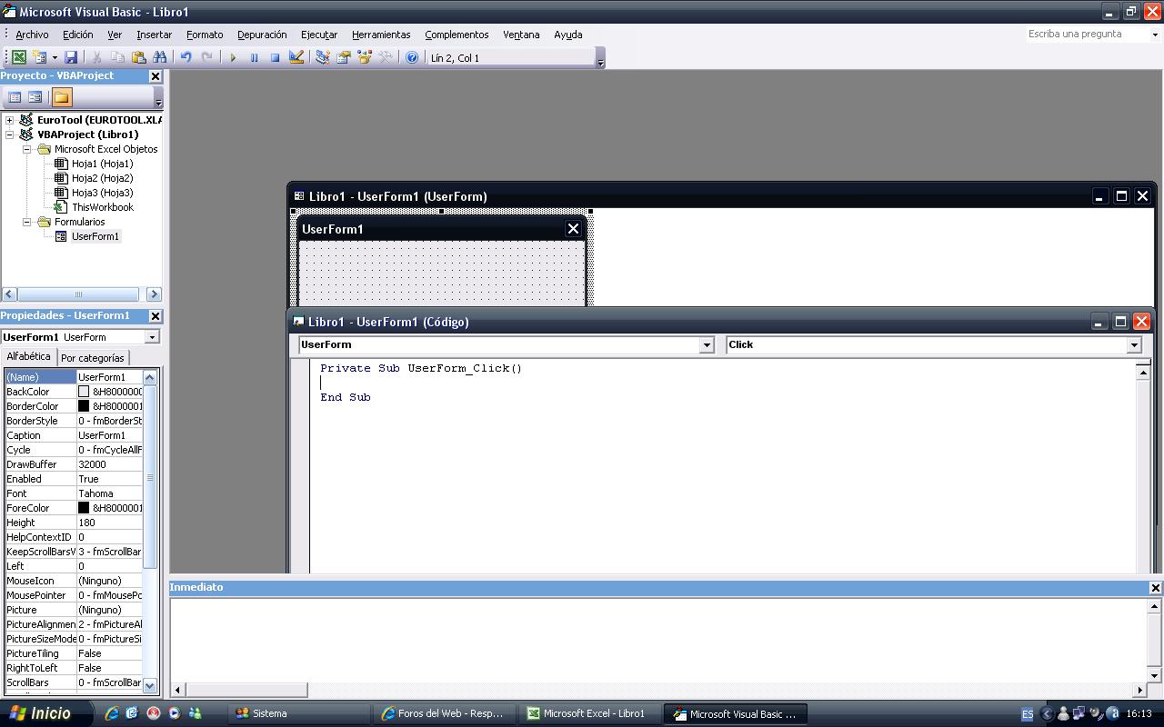Click the Redo toolbar arrow
This screenshot has height=727, width=1164.
[207, 57]
